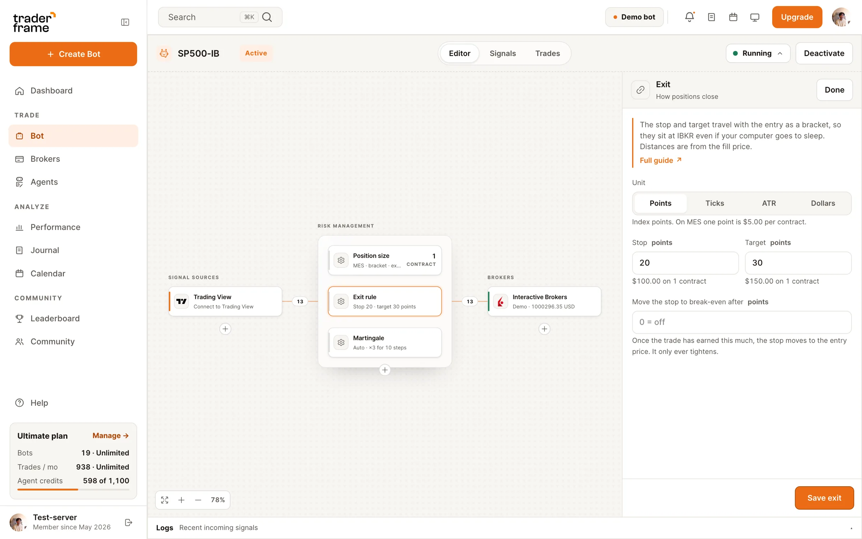Open Agents in the sidebar
This screenshot has height=539, width=862.
73,182
